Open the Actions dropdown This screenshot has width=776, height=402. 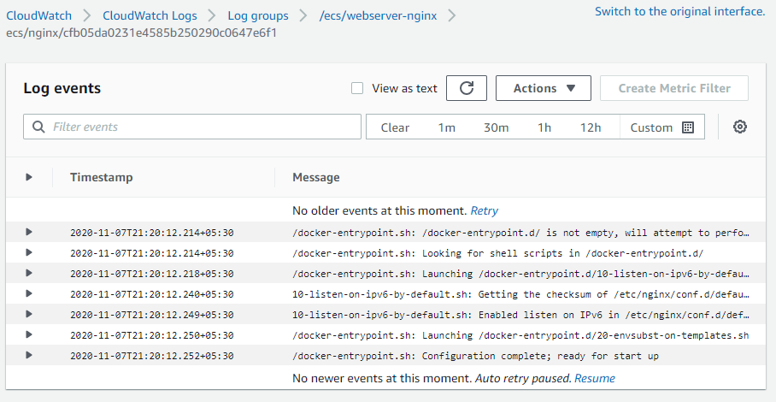[x=544, y=88]
